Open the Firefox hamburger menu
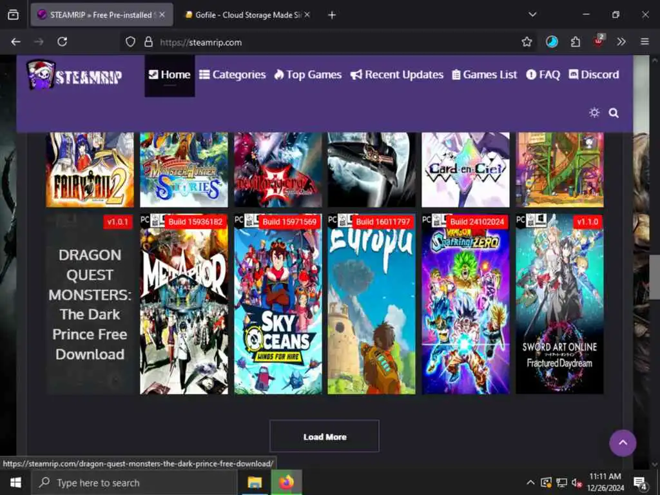 645,42
